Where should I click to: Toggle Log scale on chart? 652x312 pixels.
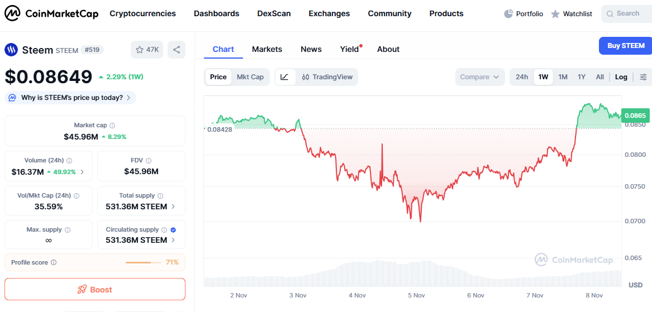click(621, 77)
